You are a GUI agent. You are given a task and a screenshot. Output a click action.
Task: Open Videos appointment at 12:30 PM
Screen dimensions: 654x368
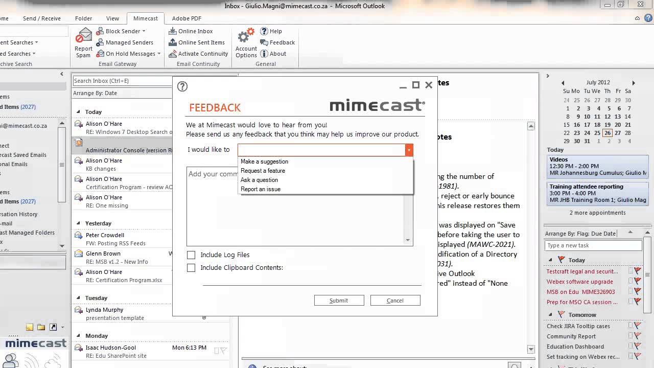click(597, 167)
